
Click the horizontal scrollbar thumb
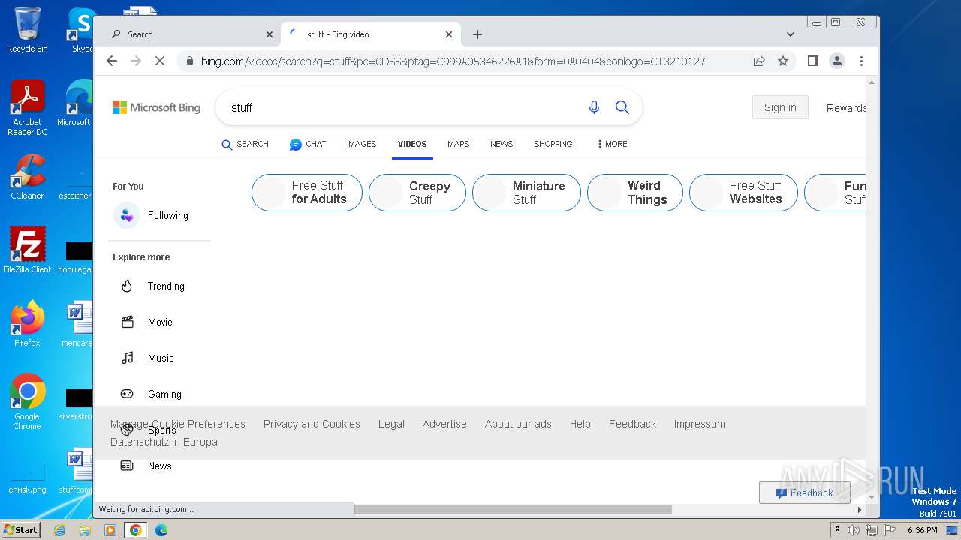coord(513,510)
